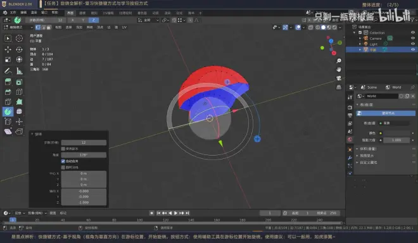
Task: Open the 网格 menu in viewport header
Action: point(89,27)
